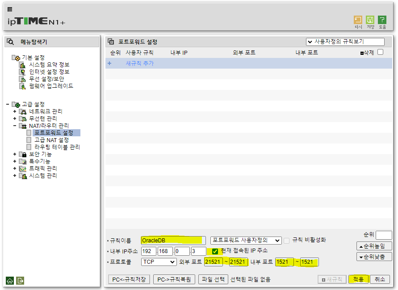
Task: Click the last IP octet field 3
Action: 198,251
